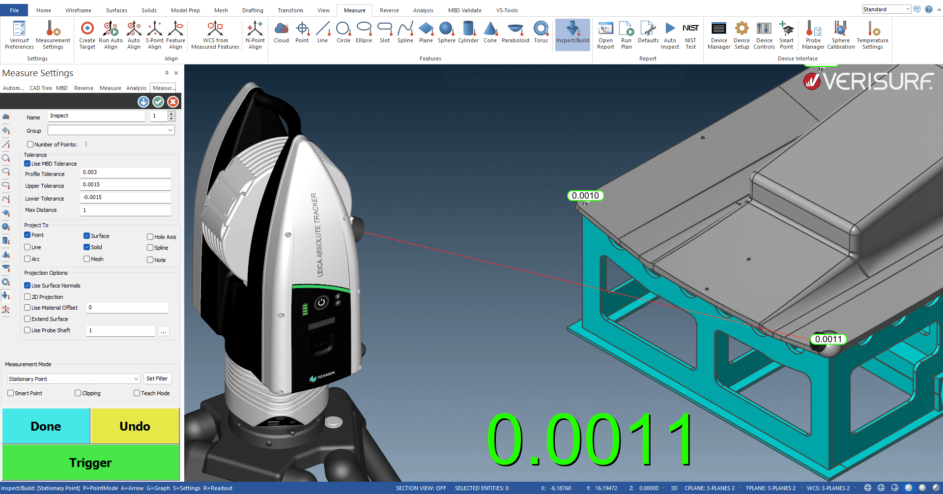Viewport: 943px width, 494px height.
Task: Open the VS-Tools ribbon tab
Action: (507, 10)
